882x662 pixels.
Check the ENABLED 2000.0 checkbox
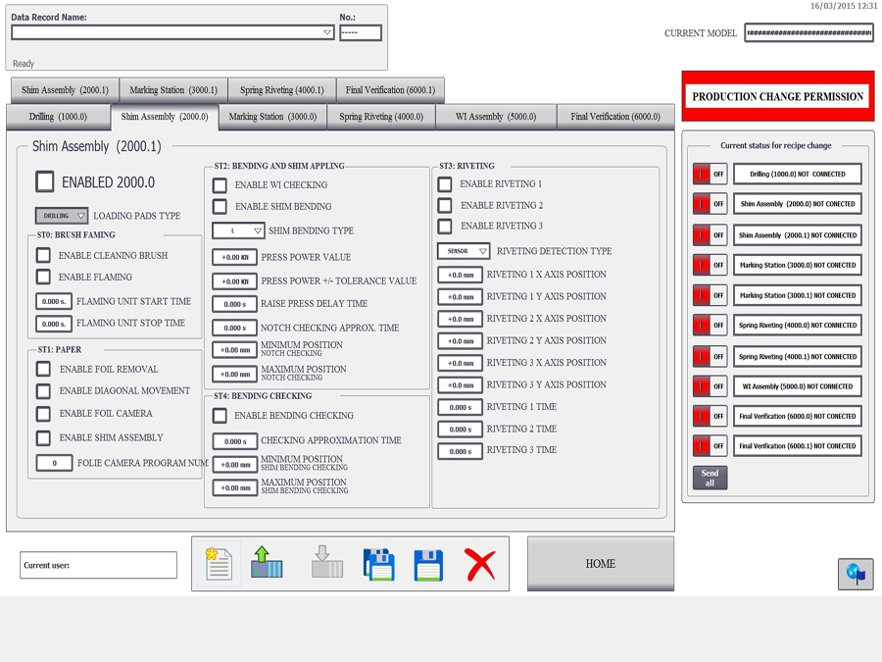click(x=45, y=181)
